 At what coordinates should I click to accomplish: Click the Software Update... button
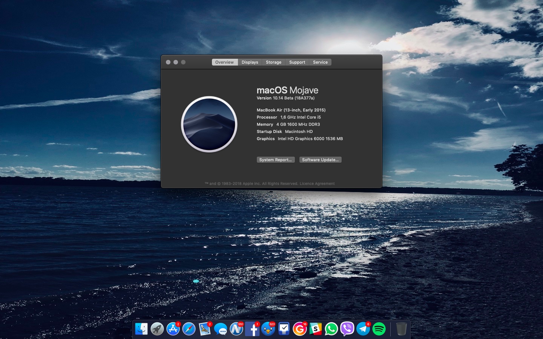(320, 160)
